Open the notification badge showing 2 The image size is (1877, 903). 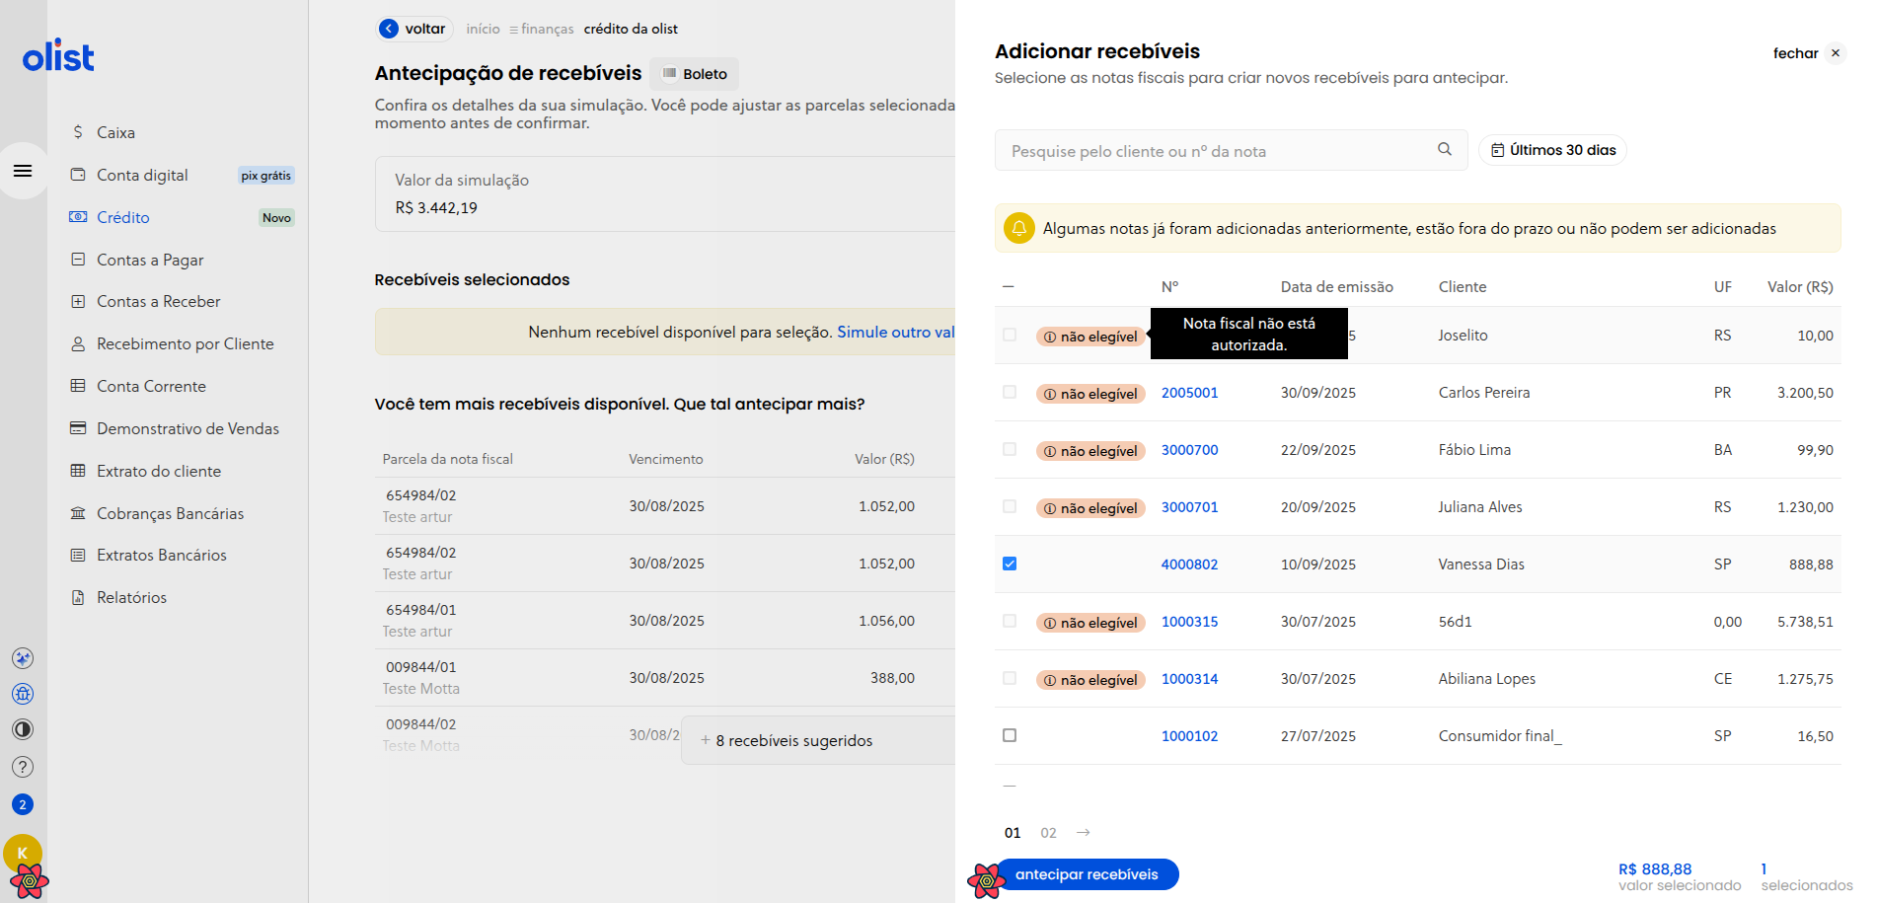pos(23,804)
